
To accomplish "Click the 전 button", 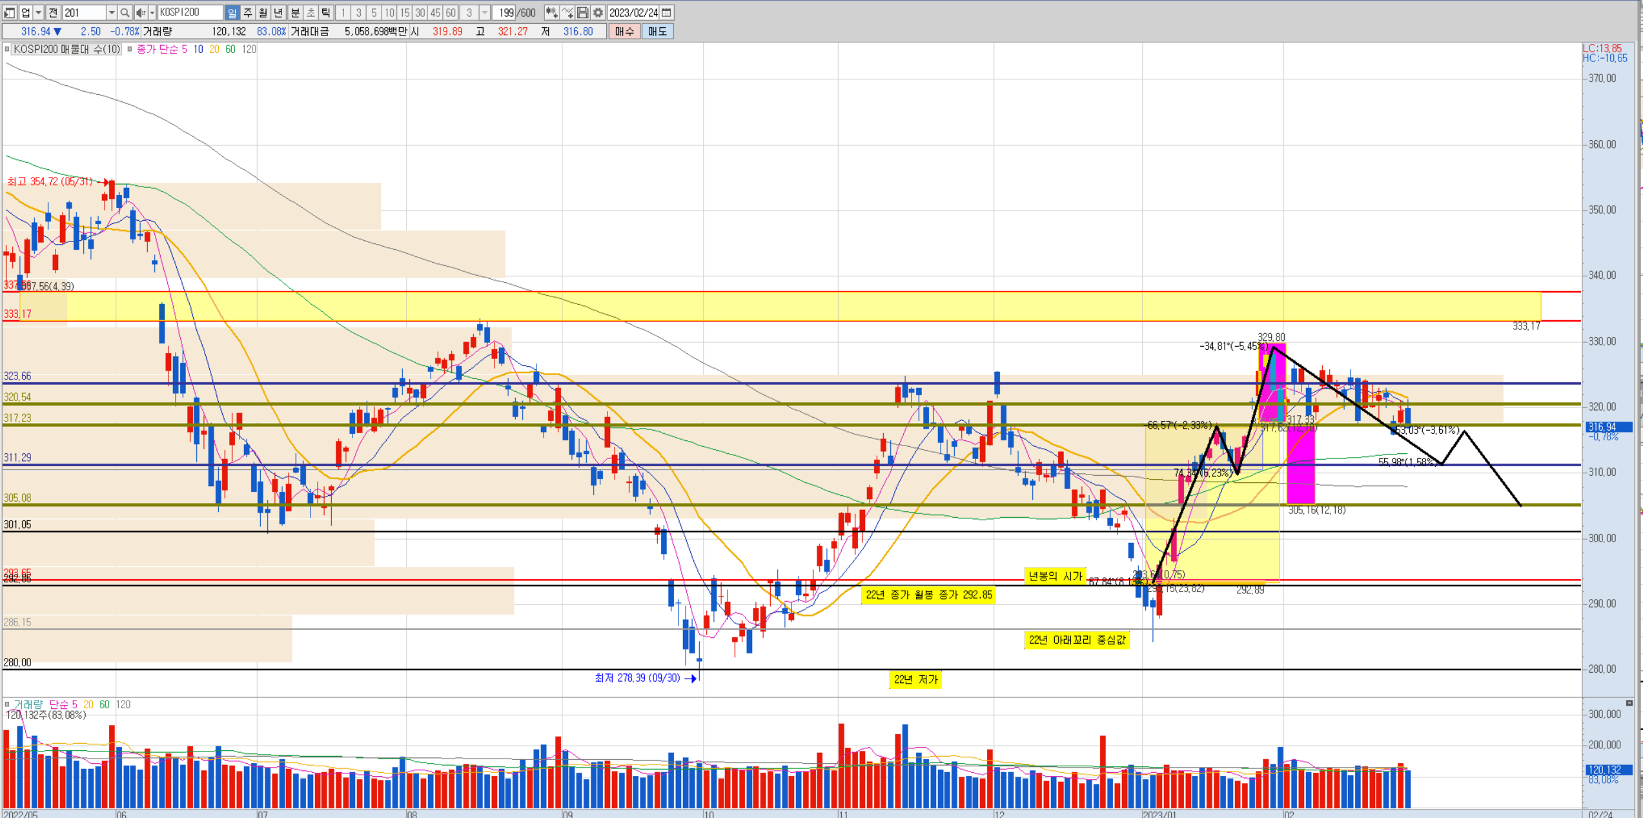I will tap(53, 12).
